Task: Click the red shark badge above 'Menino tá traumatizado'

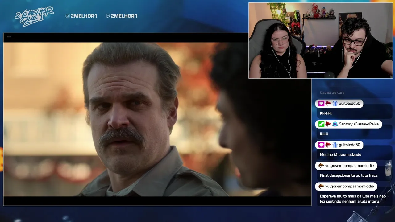Action: tap(328, 145)
